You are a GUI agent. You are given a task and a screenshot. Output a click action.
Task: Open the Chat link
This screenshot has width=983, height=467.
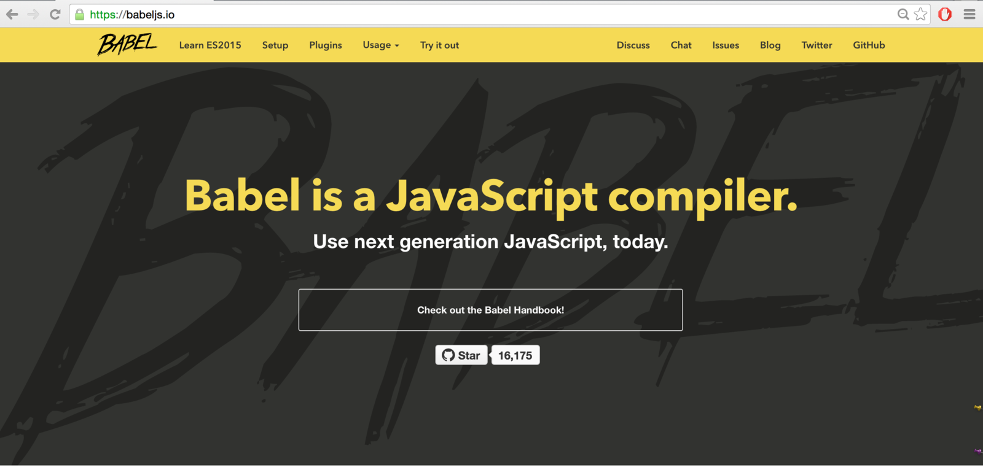(681, 45)
